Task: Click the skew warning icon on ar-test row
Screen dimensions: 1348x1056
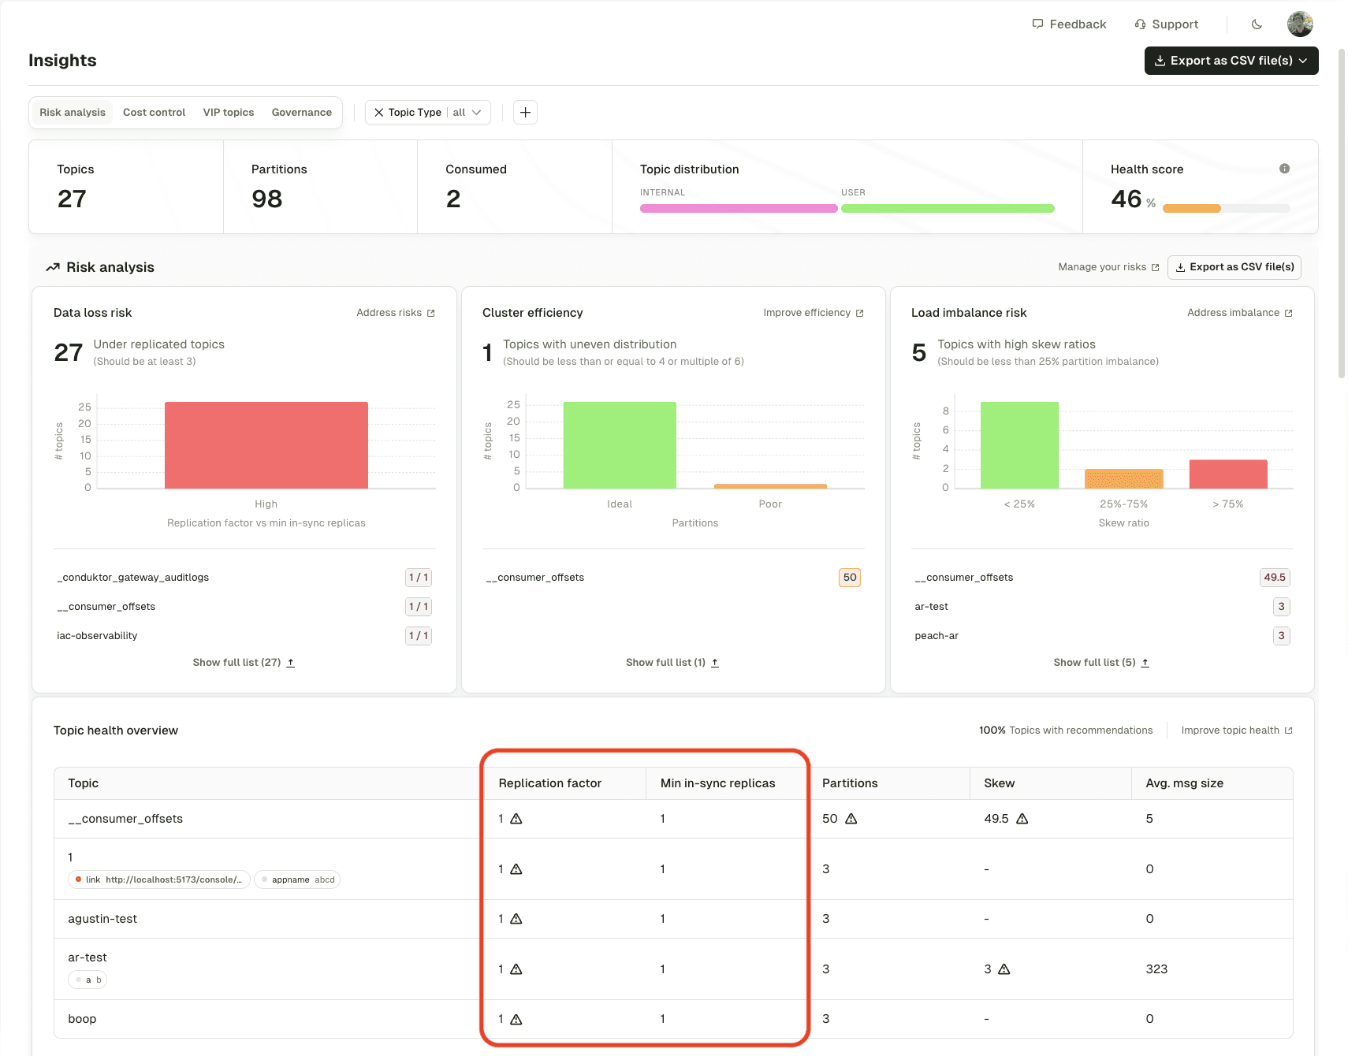Action: [x=1005, y=969]
